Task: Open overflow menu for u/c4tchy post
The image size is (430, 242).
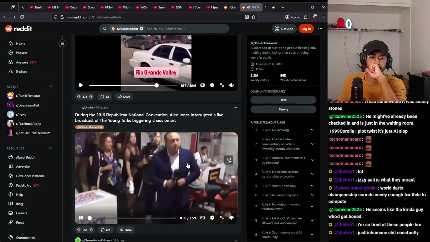Action: click(235, 107)
